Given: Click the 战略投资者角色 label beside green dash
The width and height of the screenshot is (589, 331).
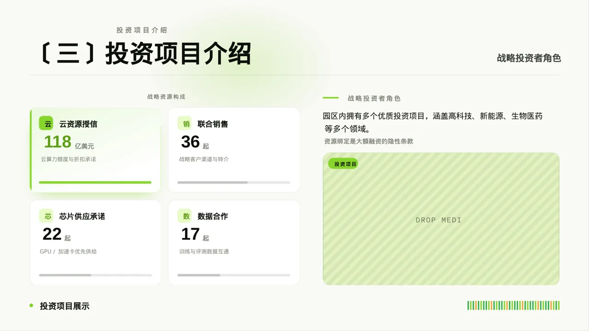Looking at the screenshot, I should (x=374, y=98).
